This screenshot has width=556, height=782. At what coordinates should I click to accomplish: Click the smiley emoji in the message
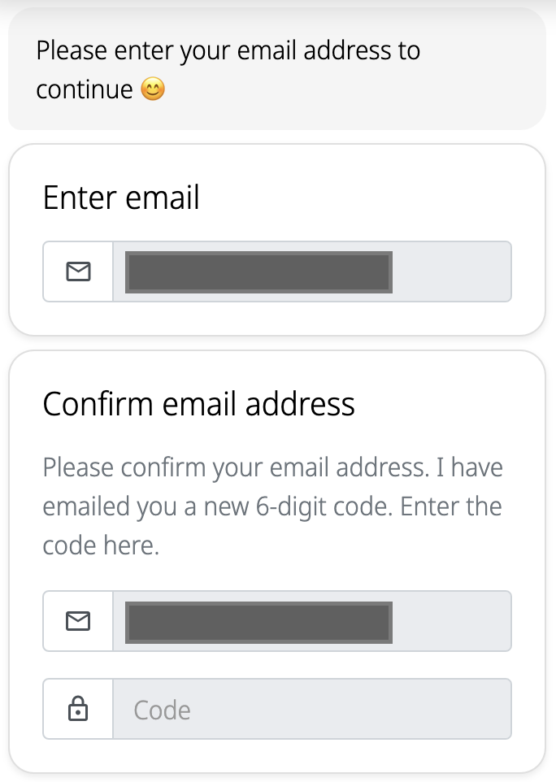153,89
